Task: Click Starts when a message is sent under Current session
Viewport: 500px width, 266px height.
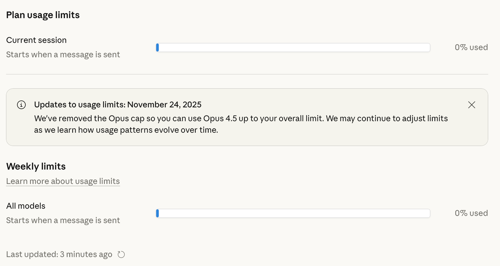Action: click(x=63, y=54)
